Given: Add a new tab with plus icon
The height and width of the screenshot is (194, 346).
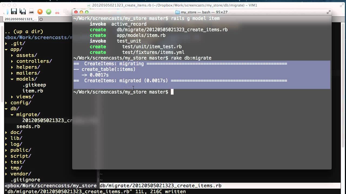Looking at the screenshot, I should (x=41, y=19).
